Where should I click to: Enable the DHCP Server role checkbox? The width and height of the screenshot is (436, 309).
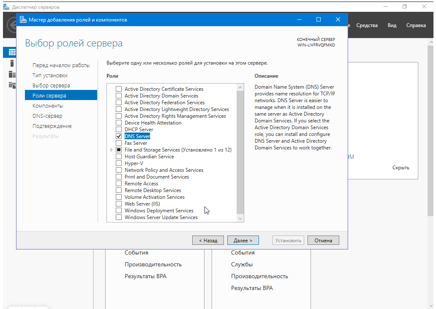pos(119,130)
